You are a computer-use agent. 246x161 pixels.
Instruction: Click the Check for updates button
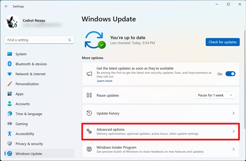[222, 42]
